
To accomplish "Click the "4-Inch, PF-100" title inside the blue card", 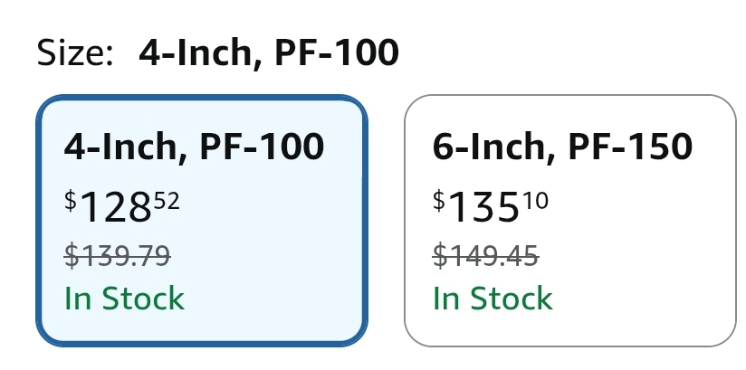I will click(x=194, y=147).
